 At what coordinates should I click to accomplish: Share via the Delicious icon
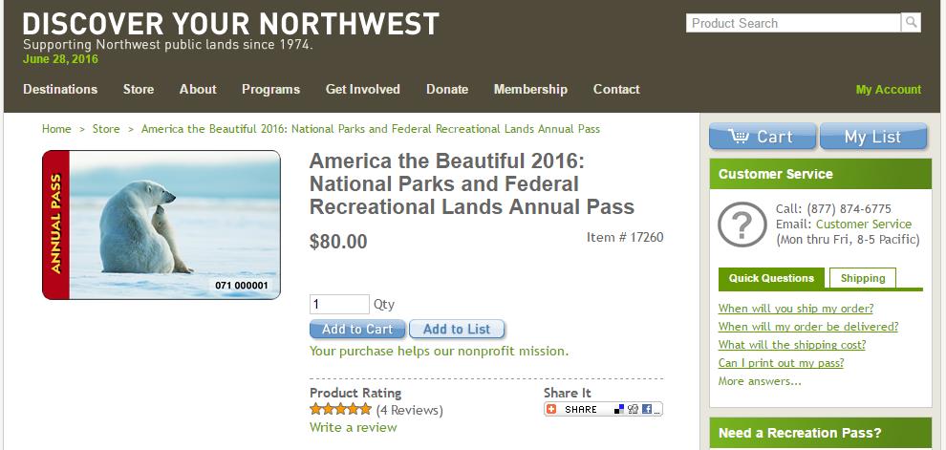click(x=619, y=409)
